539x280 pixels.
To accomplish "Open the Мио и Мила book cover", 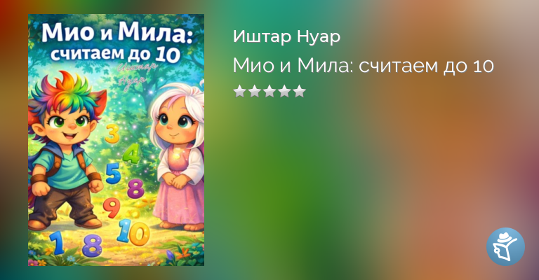I will point(117,140).
